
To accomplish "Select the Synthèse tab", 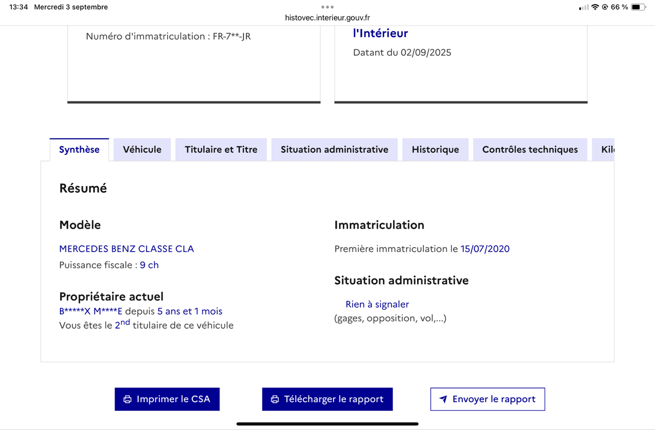I will 79,150.
